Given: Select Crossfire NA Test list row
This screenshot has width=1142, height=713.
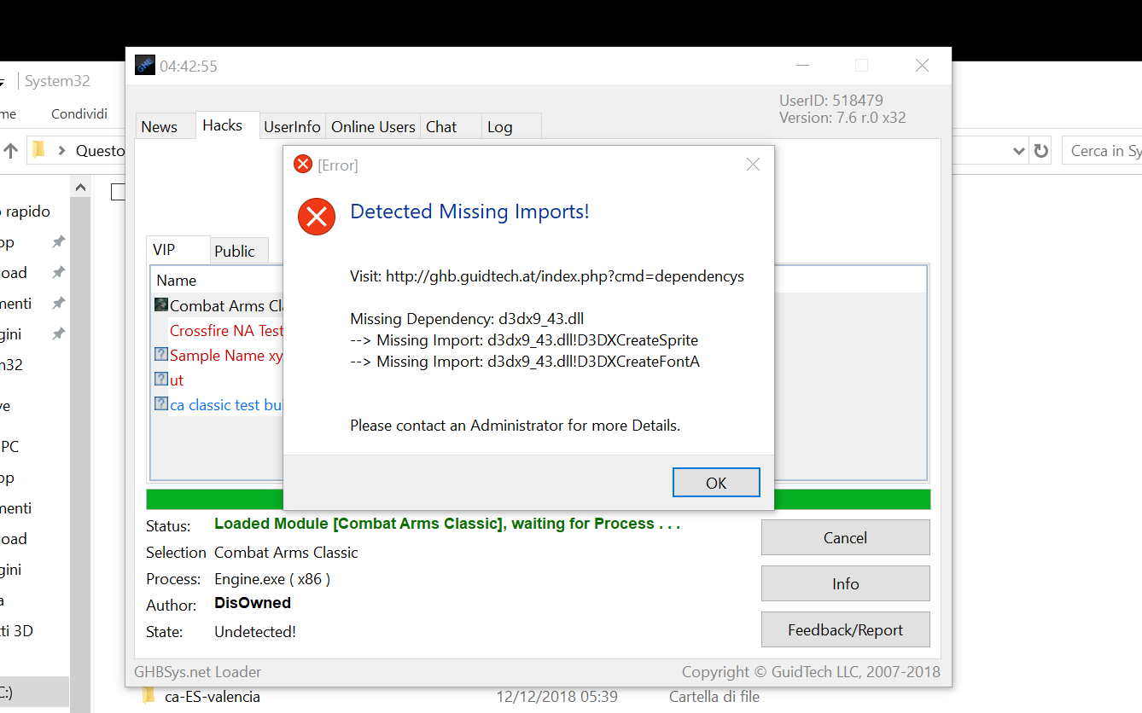Looking at the screenshot, I should [x=226, y=330].
